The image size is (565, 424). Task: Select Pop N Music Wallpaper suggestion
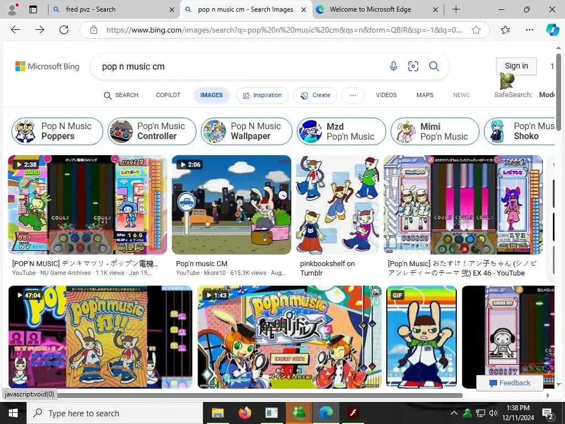(247, 131)
